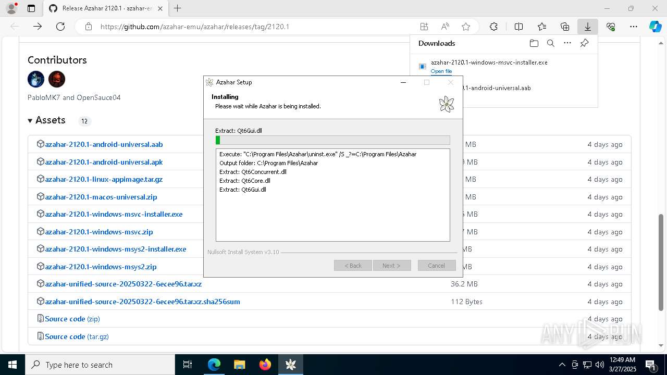Select 'Extract: Qt6Concurrent.dll' log line
Screen dimensions: 667x375
point(253,172)
